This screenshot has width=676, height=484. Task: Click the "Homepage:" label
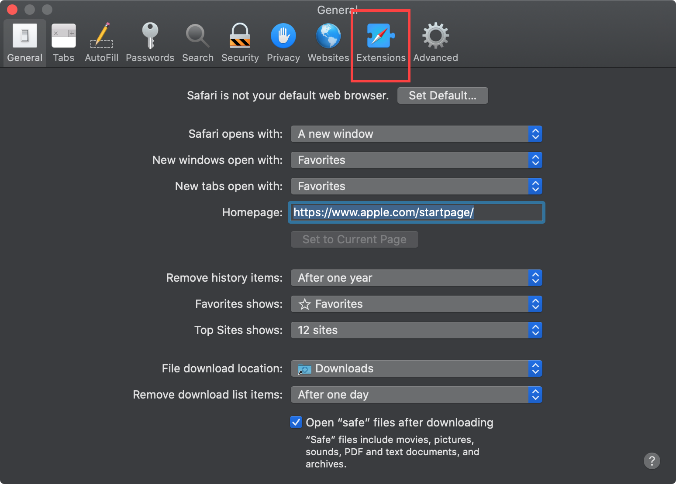tap(252, 212)
